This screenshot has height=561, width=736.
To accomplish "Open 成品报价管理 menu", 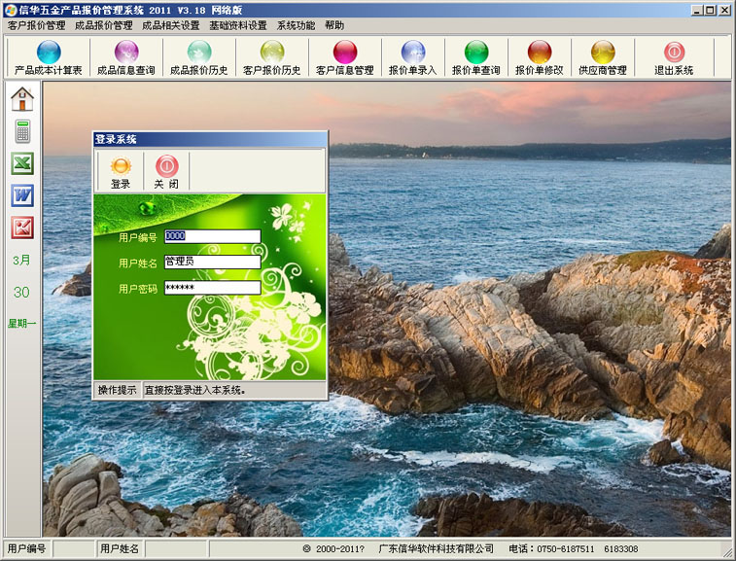I will pyautogui.click(x=104, y=25).
